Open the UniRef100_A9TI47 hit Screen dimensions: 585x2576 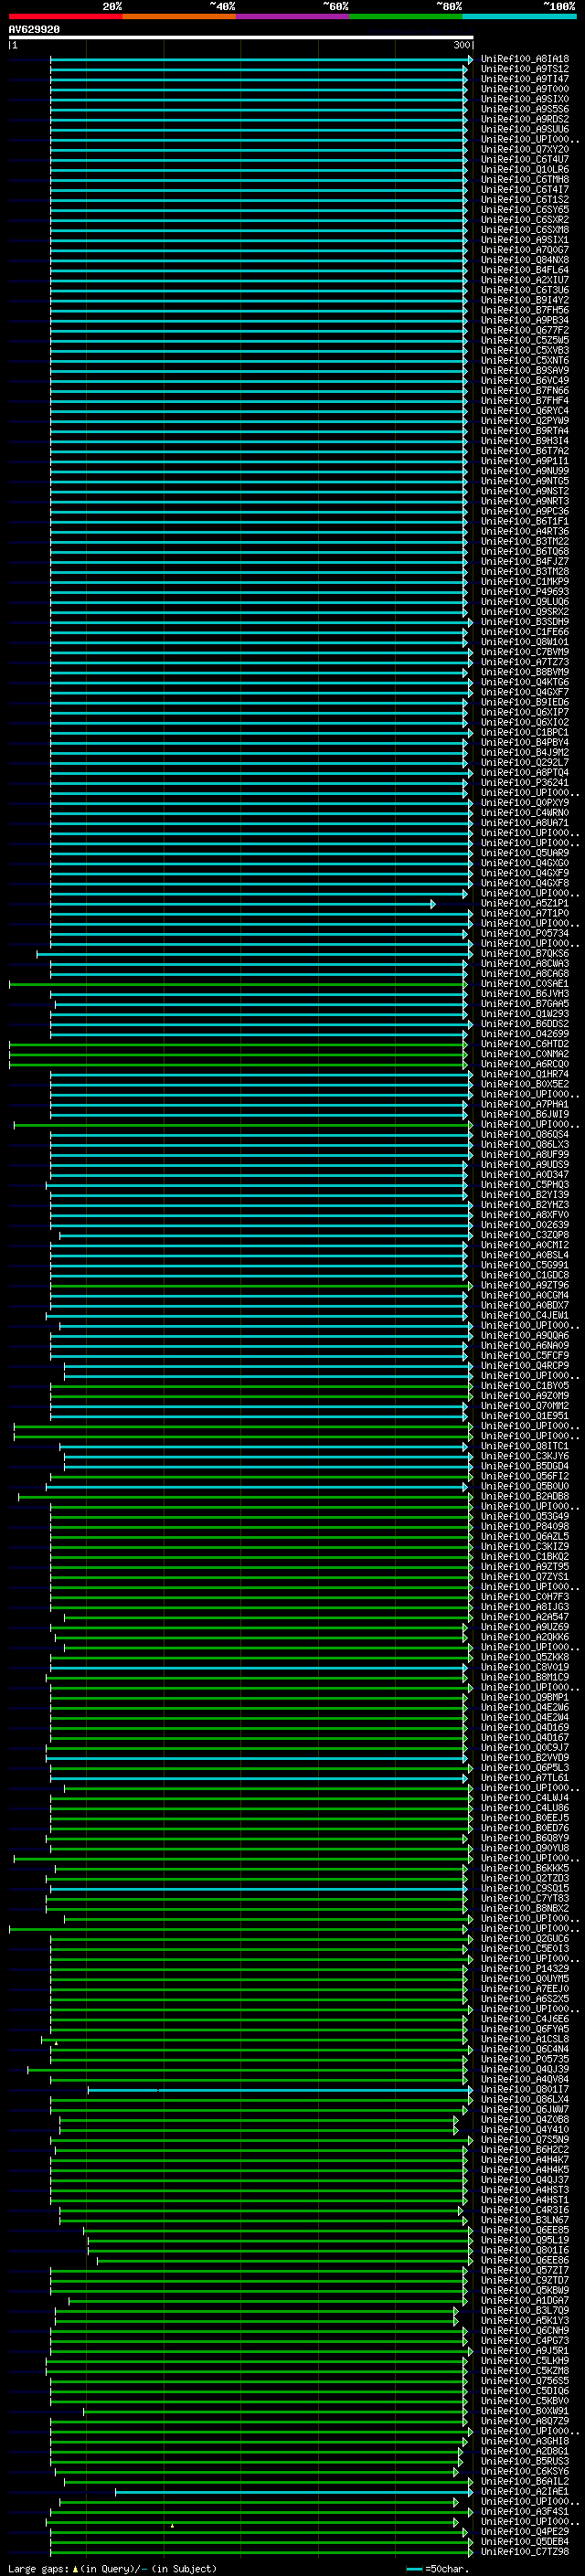[525, 79]
